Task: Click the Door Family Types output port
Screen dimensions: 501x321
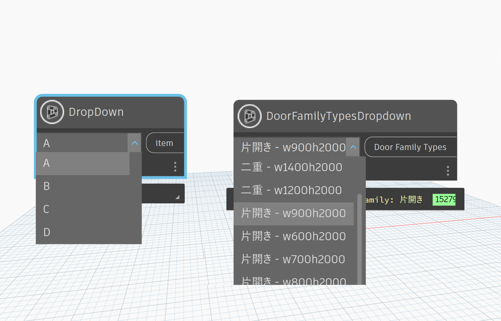Action: pyautogui.click(x=410, y=147)
